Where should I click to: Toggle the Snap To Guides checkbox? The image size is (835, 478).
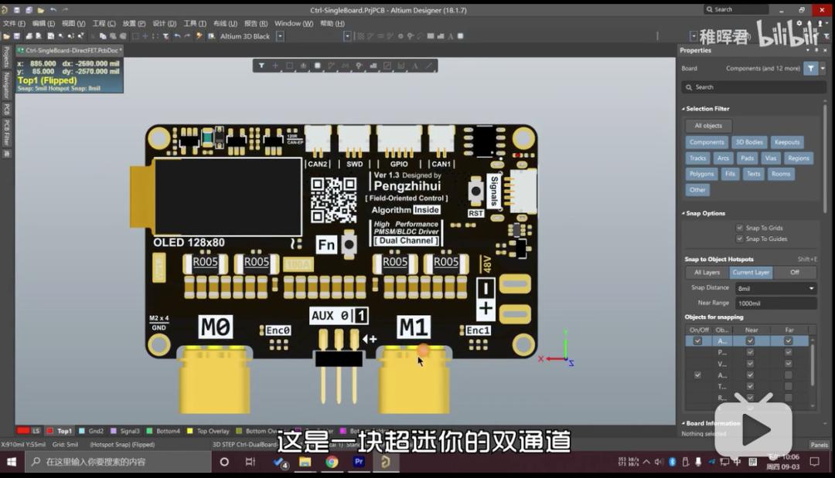739,239
